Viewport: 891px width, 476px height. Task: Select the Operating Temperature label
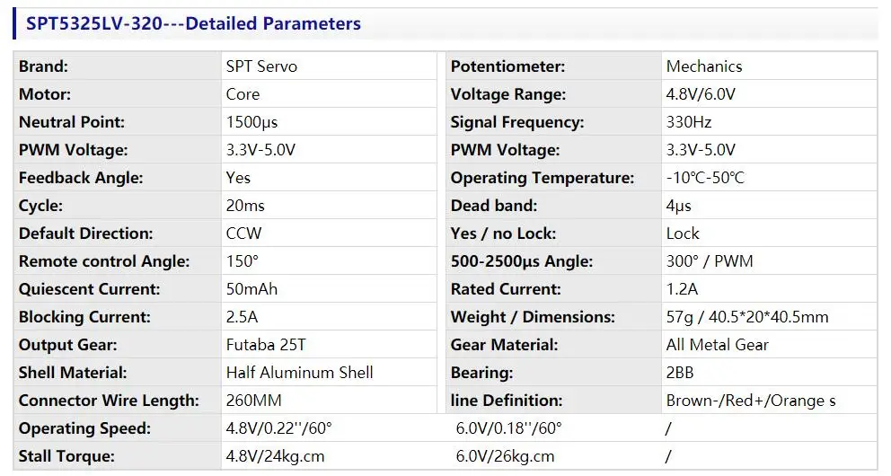click(543, 178)
